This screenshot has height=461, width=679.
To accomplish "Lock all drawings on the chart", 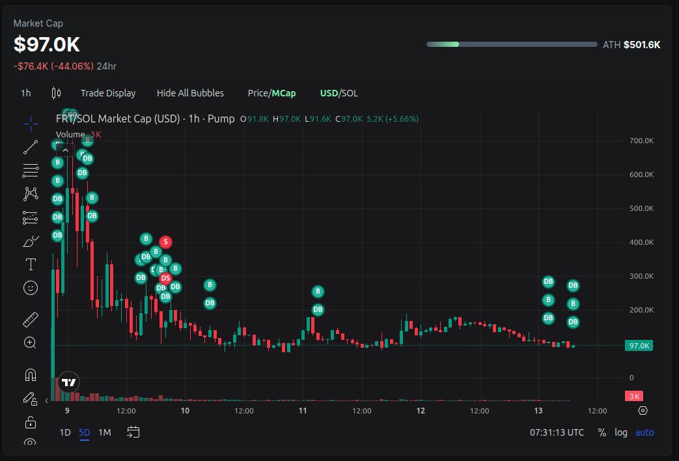I will pyautogui.click(x=30, y=422).
